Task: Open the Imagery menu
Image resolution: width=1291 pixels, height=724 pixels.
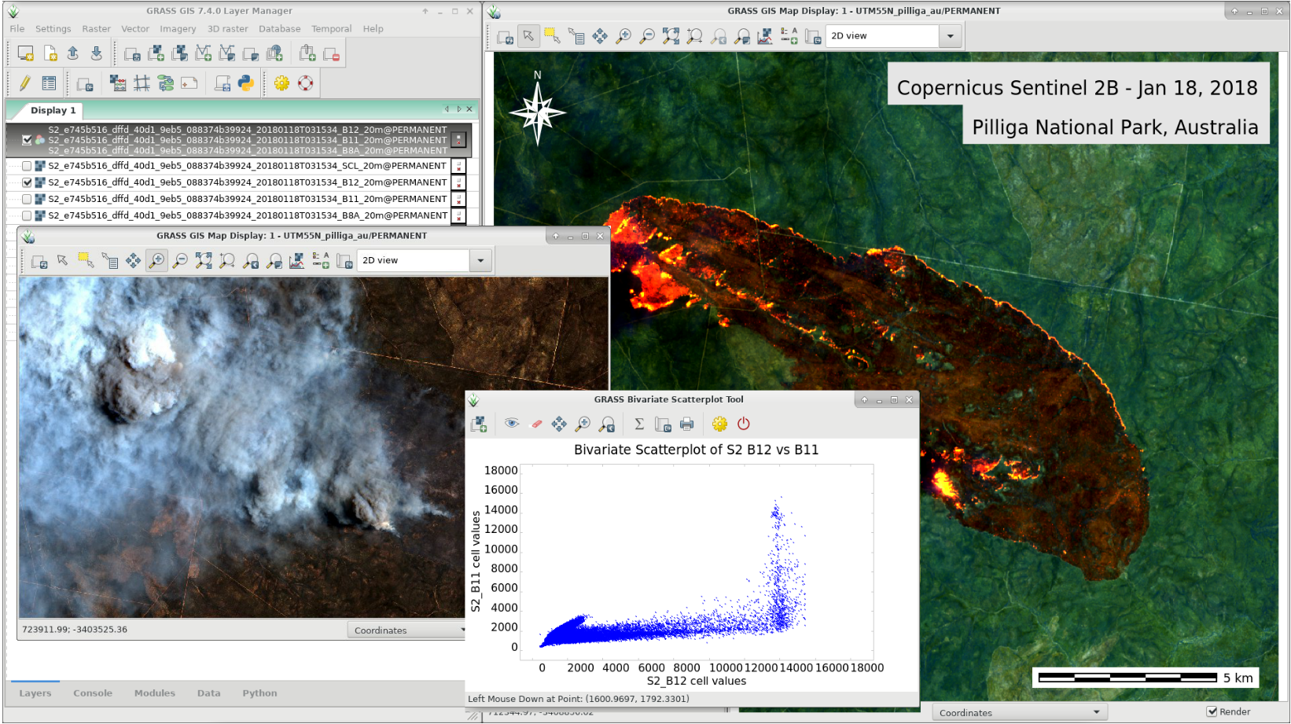Action: 178,29
